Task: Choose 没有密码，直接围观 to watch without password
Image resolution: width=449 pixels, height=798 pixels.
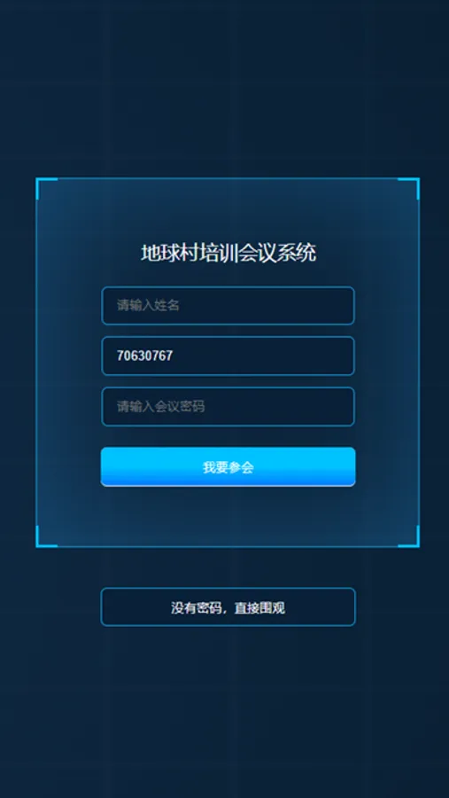Action: point(228,607)
